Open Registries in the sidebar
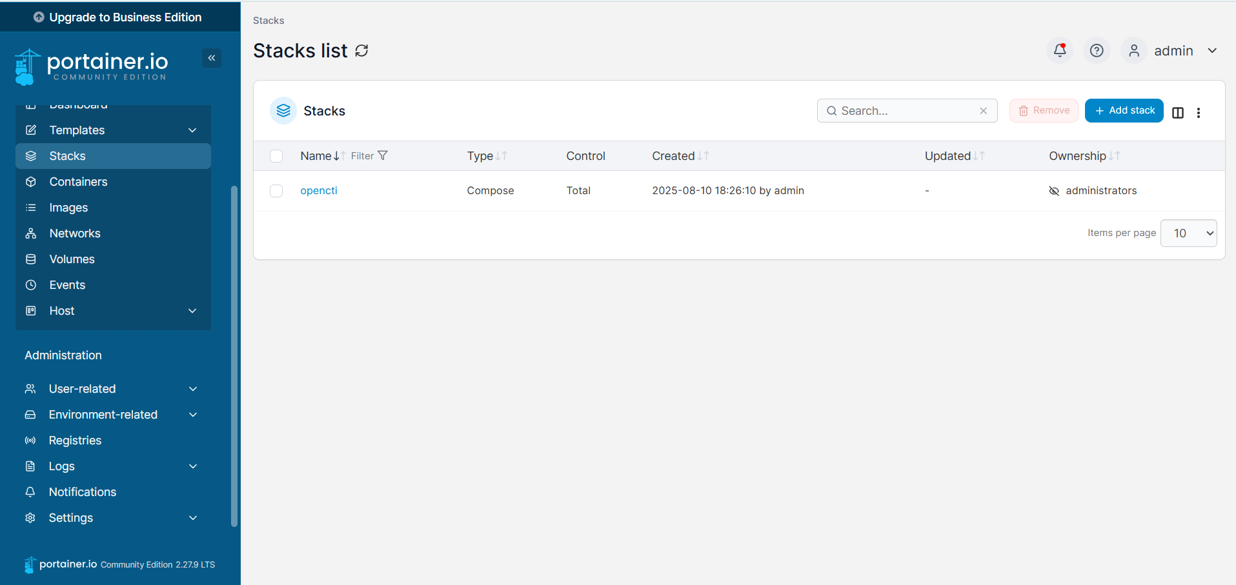 click(x=113, y=441)
